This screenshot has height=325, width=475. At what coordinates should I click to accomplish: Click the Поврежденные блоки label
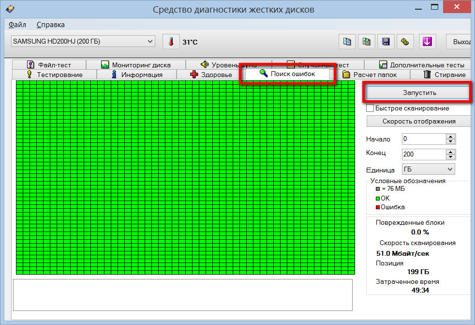coord(410,222)
